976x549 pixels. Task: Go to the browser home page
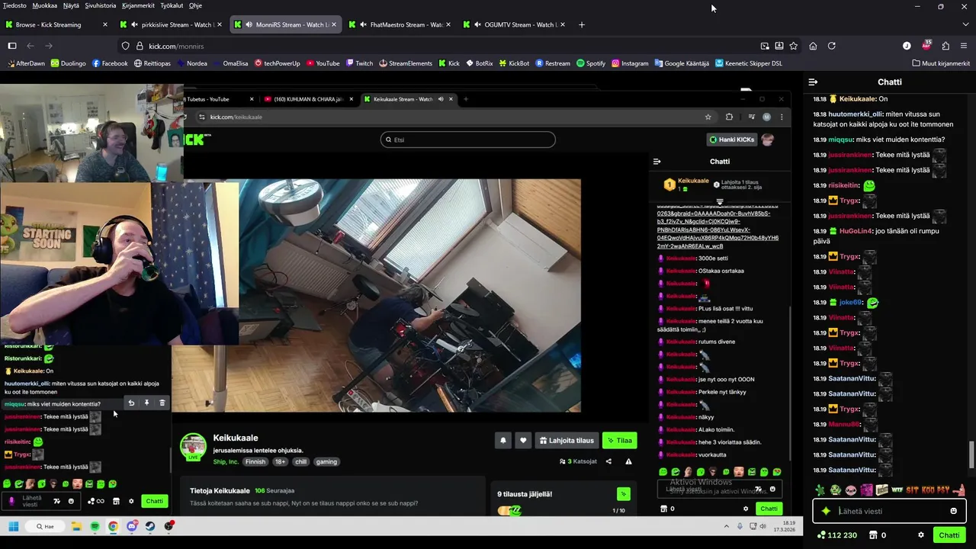tap(813, 46)
